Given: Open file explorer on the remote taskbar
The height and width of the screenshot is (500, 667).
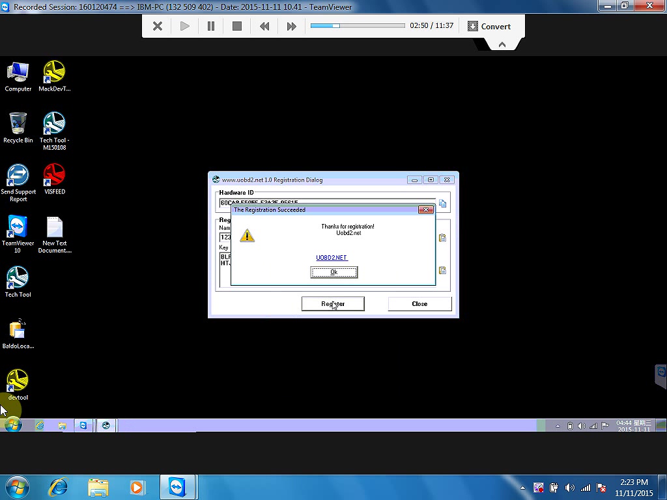Looking at the screenshot, I should (62, 426).
